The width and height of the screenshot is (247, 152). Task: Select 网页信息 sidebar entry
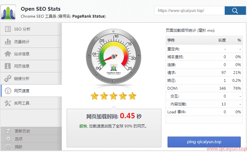[31, 66]
